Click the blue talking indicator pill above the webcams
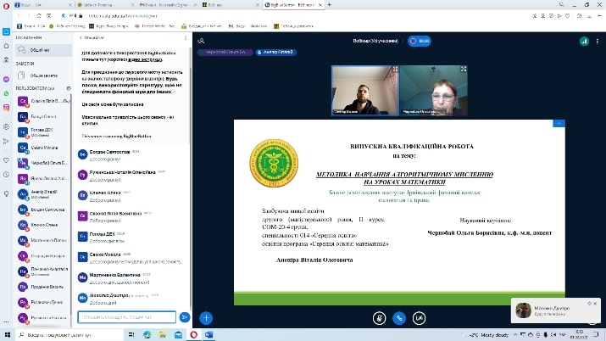The width and height of the screenshot is (606, 341). click(276, 53)
